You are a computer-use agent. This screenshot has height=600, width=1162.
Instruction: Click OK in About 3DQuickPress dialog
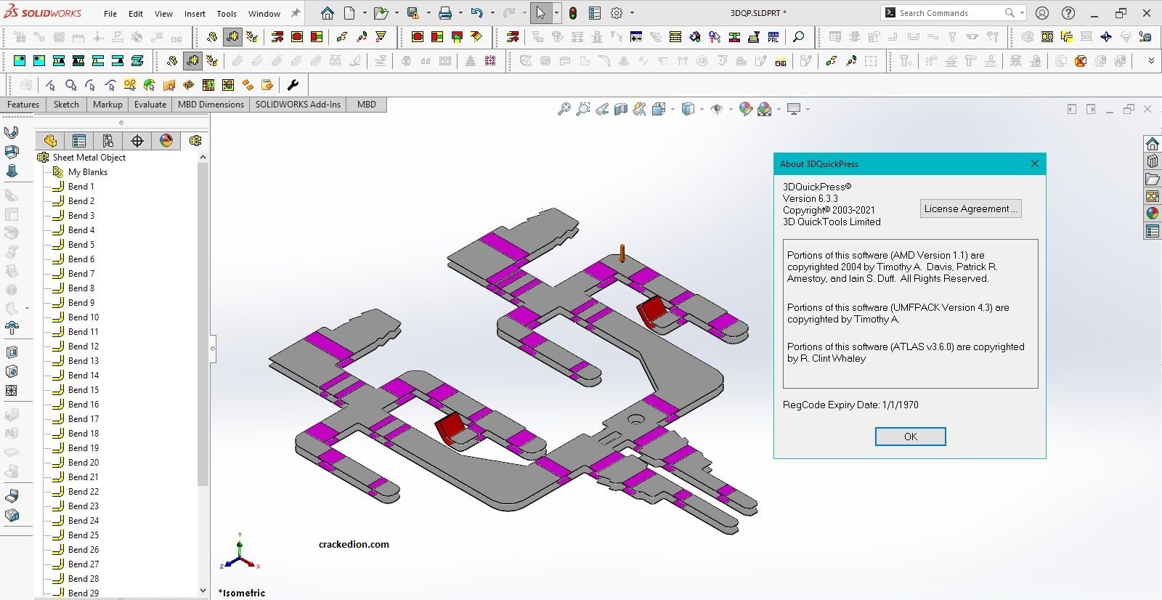911,437
